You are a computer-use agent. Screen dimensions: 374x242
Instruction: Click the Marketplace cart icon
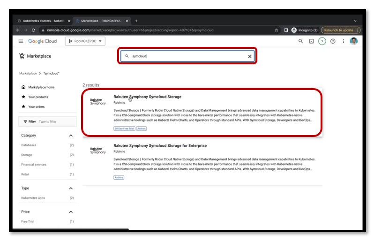pyautogui.click(x=22, y=56)
